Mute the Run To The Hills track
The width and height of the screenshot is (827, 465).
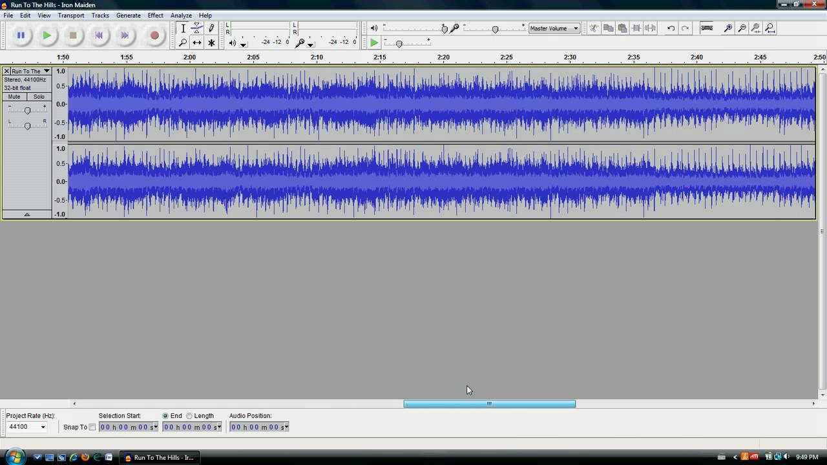(14, 97)
